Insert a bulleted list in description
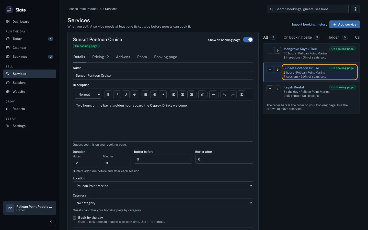The height and width of the screenshot is (230, 368). tap(145, 95)
